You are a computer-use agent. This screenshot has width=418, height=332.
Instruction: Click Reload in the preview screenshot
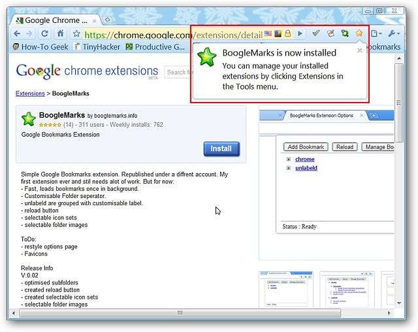tap(345, 147)
